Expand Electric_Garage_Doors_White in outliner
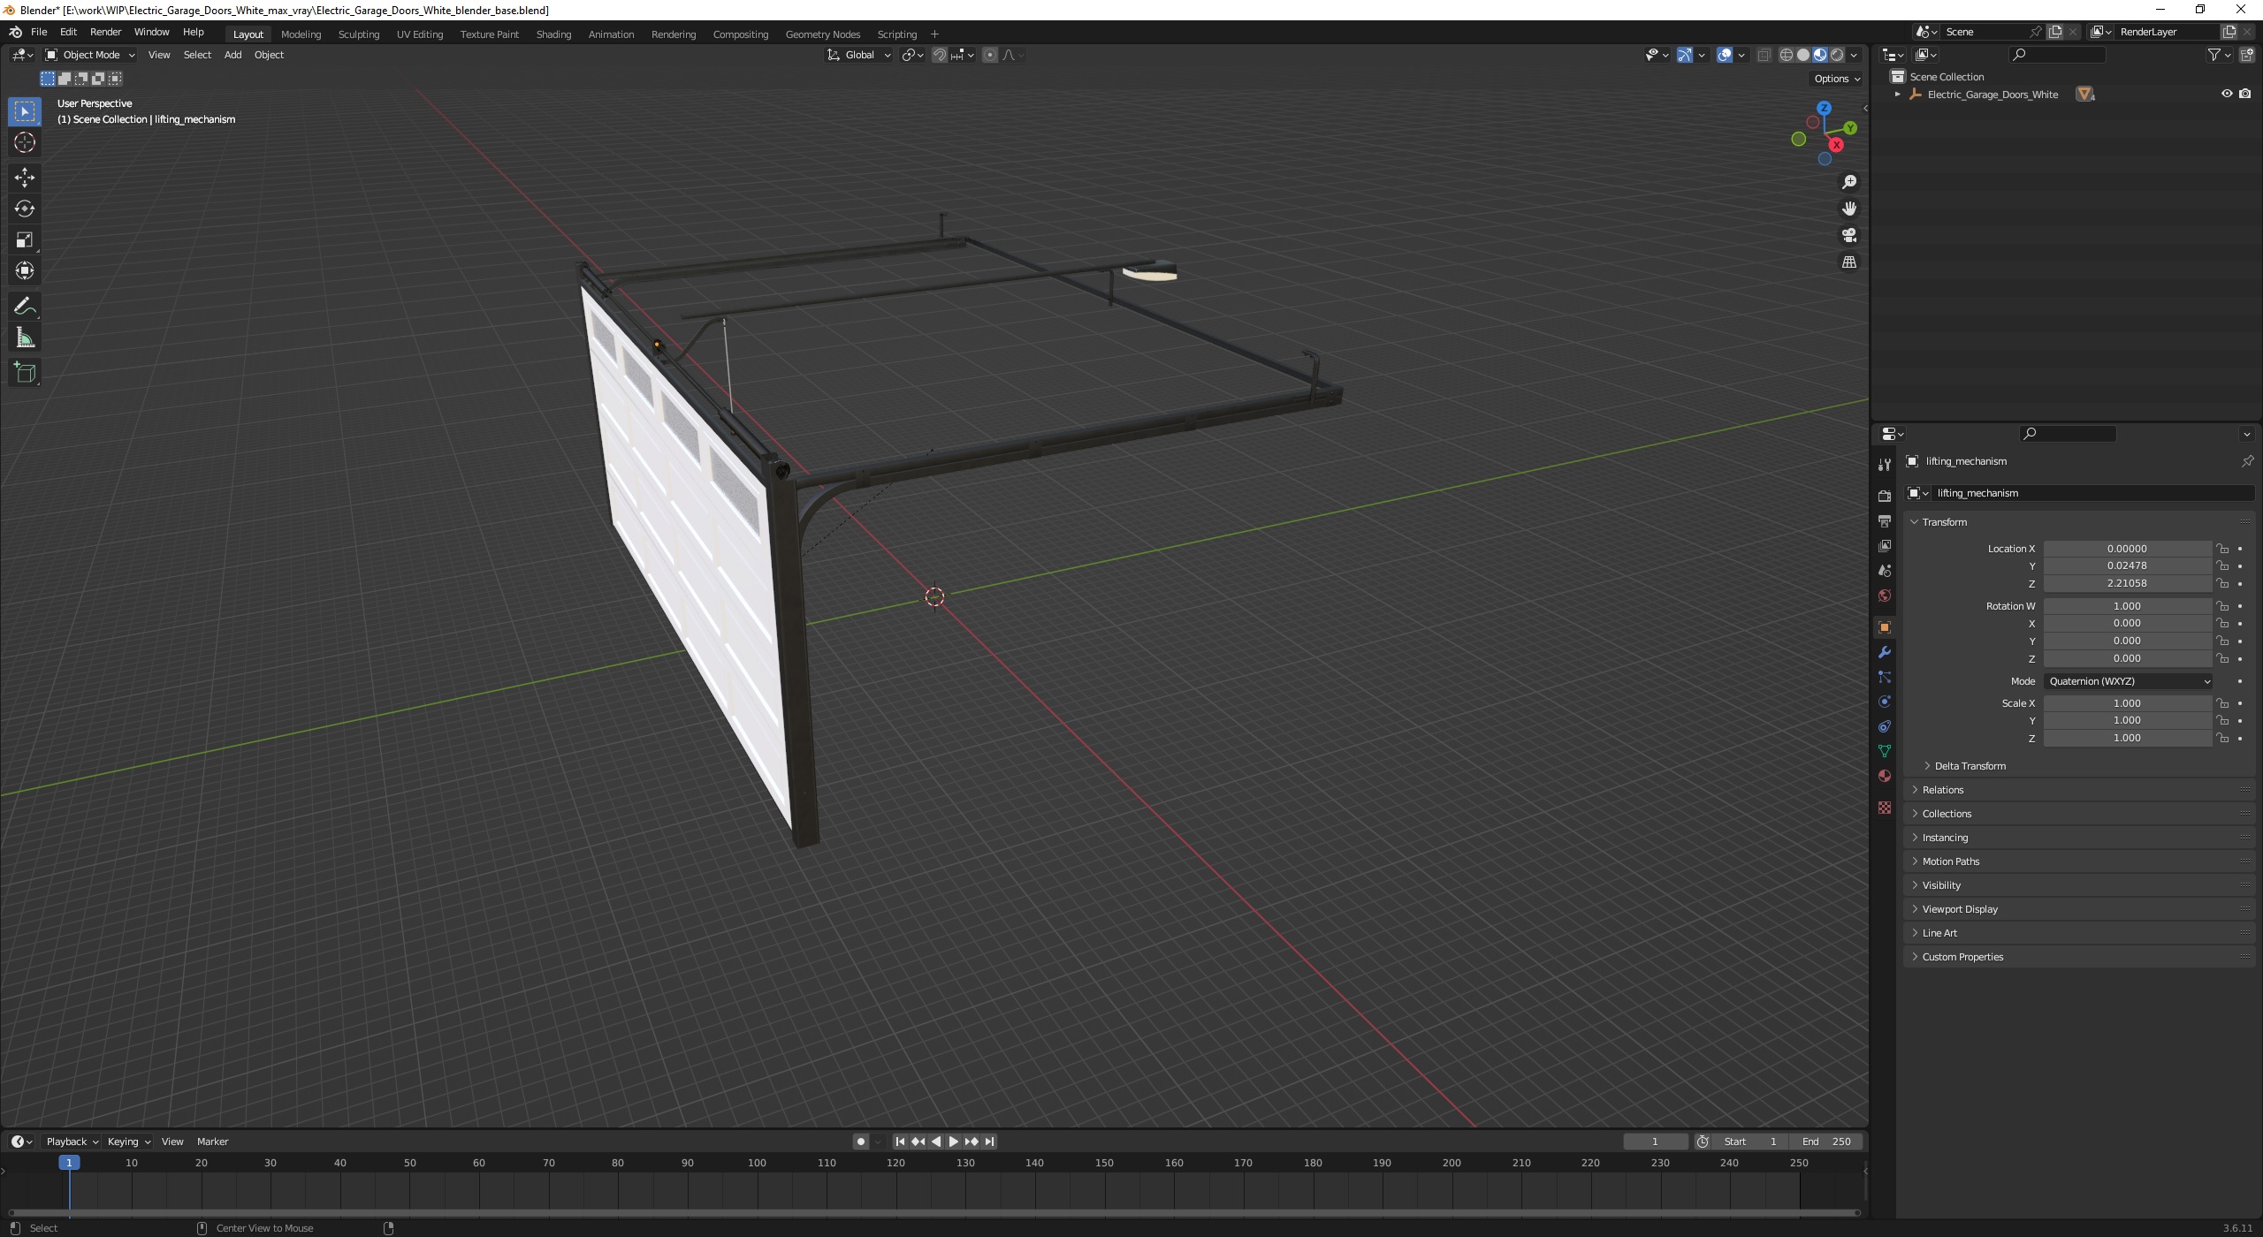 pyautogui.click(x=1897, y=95)
